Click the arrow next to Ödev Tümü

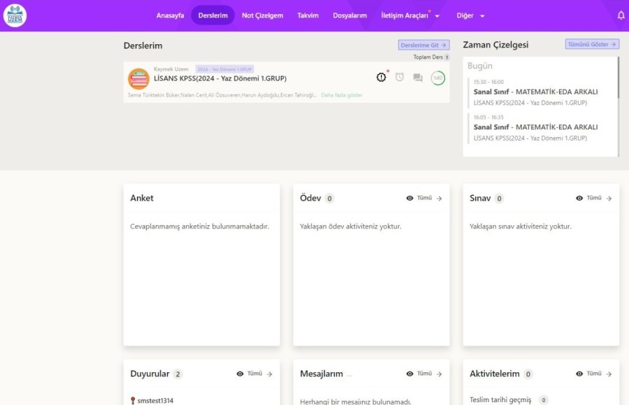440,199
